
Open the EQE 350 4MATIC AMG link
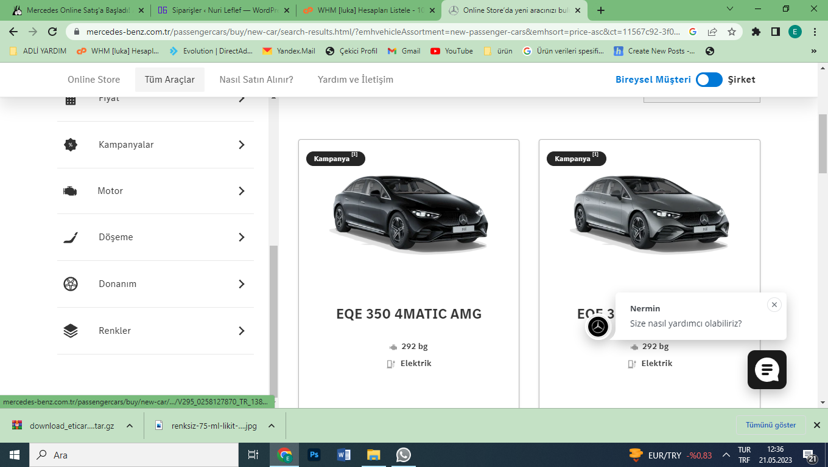click(409, 314)
